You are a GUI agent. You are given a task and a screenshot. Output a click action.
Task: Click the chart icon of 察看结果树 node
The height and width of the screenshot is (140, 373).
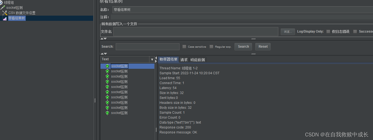coord(5,18)
